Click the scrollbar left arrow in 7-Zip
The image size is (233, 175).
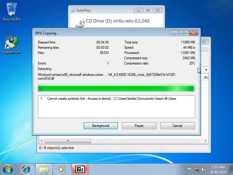42,141
